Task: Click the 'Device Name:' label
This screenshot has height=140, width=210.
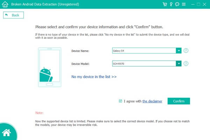Action: click(80, 51)
